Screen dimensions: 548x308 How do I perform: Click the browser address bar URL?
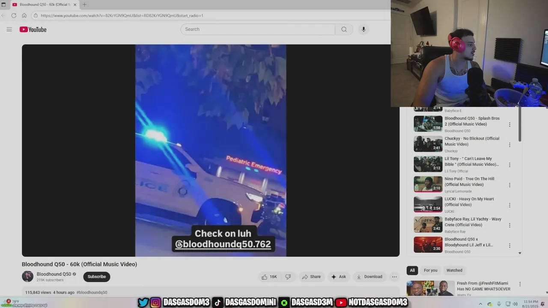point(122,15)
